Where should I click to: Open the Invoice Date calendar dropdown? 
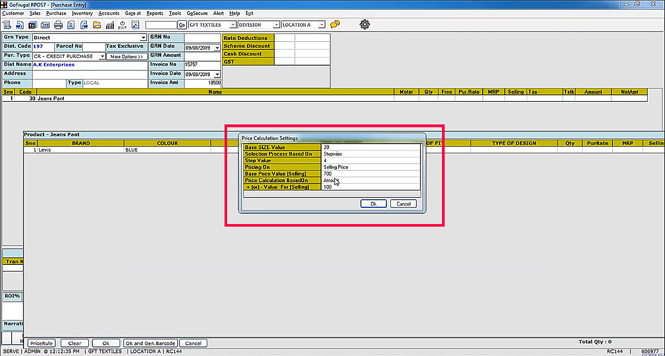(x=217, y=74)
